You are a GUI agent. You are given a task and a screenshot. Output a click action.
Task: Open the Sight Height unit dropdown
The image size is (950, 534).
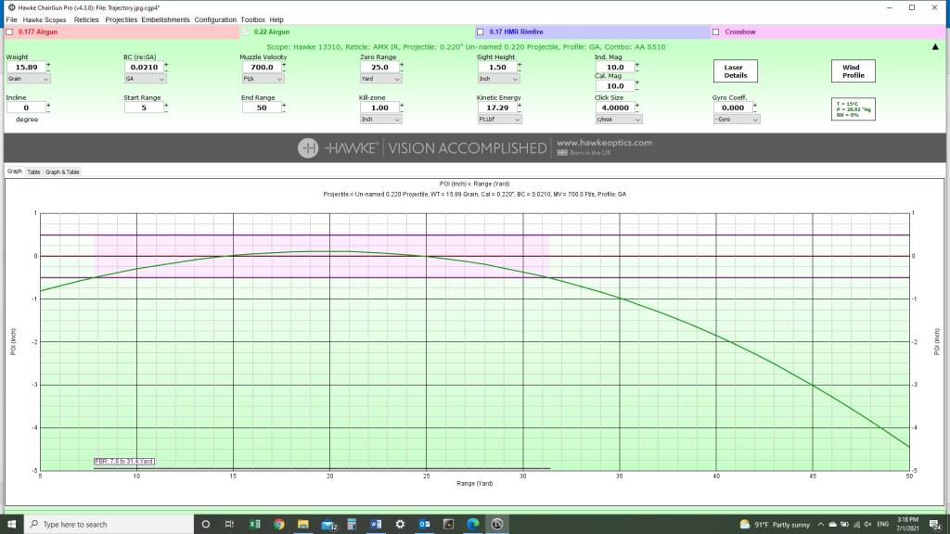pyautogui.click(x=498, y=79)
